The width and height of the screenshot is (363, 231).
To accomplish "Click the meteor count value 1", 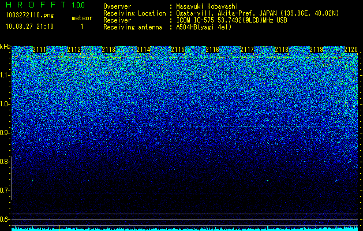I will point(82,27).
